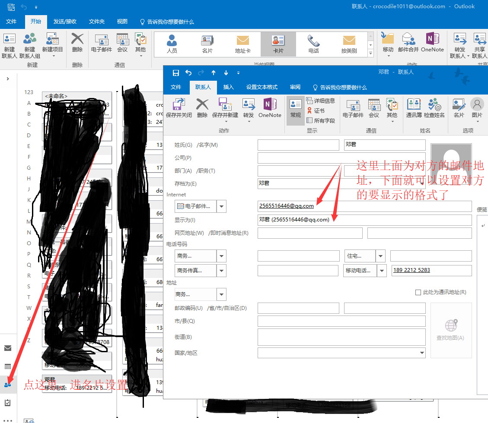The width and height of the screenshot is (488, 423).
Task: Click Forward Contact in the main ribbon
Action: 459,46
